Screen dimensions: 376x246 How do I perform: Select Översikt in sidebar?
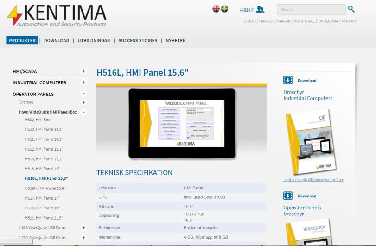coord(26,102)
